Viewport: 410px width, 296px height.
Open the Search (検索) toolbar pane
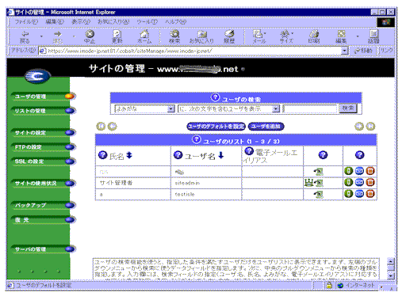coord(174,37)
